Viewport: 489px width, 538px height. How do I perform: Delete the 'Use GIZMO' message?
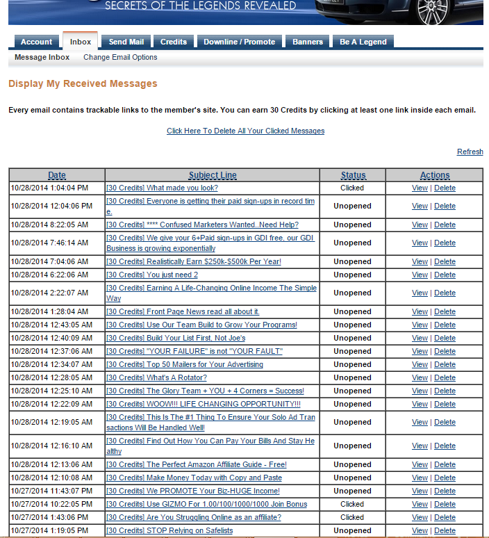pyautogui.click(x=445, y=505)
